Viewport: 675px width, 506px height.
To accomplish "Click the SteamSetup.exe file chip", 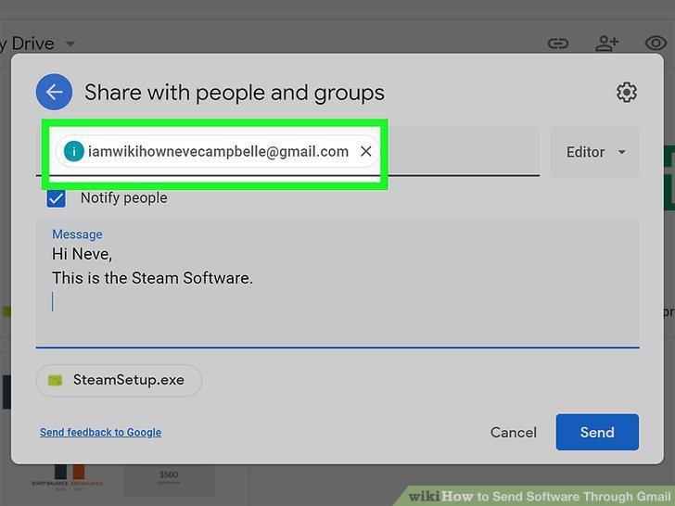I will pyautogui.click(x=120, y=380).
